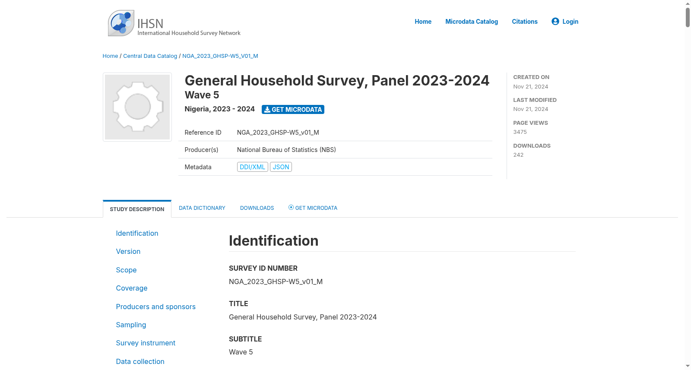Click the arrow icon in GET MICRODATA tab
The image size is (691, 370).
point(291,207)
